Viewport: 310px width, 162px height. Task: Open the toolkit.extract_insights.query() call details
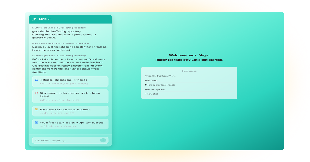64,84
